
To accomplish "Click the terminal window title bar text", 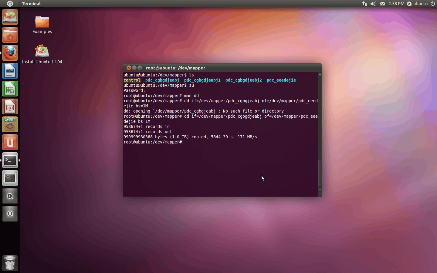I will click(x=175, y=68).
